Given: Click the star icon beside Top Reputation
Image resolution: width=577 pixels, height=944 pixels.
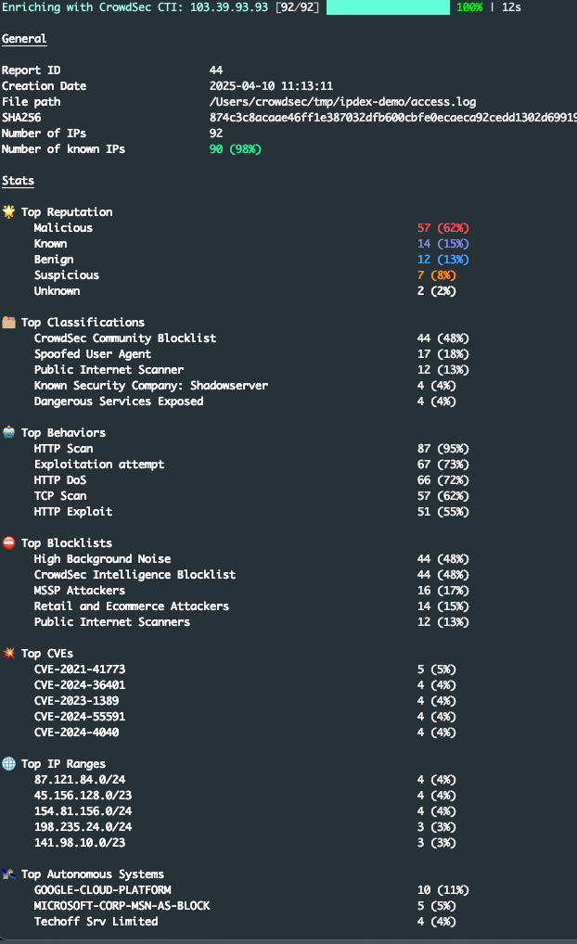Looking at the screenshot, I should (x=8, y=212).
